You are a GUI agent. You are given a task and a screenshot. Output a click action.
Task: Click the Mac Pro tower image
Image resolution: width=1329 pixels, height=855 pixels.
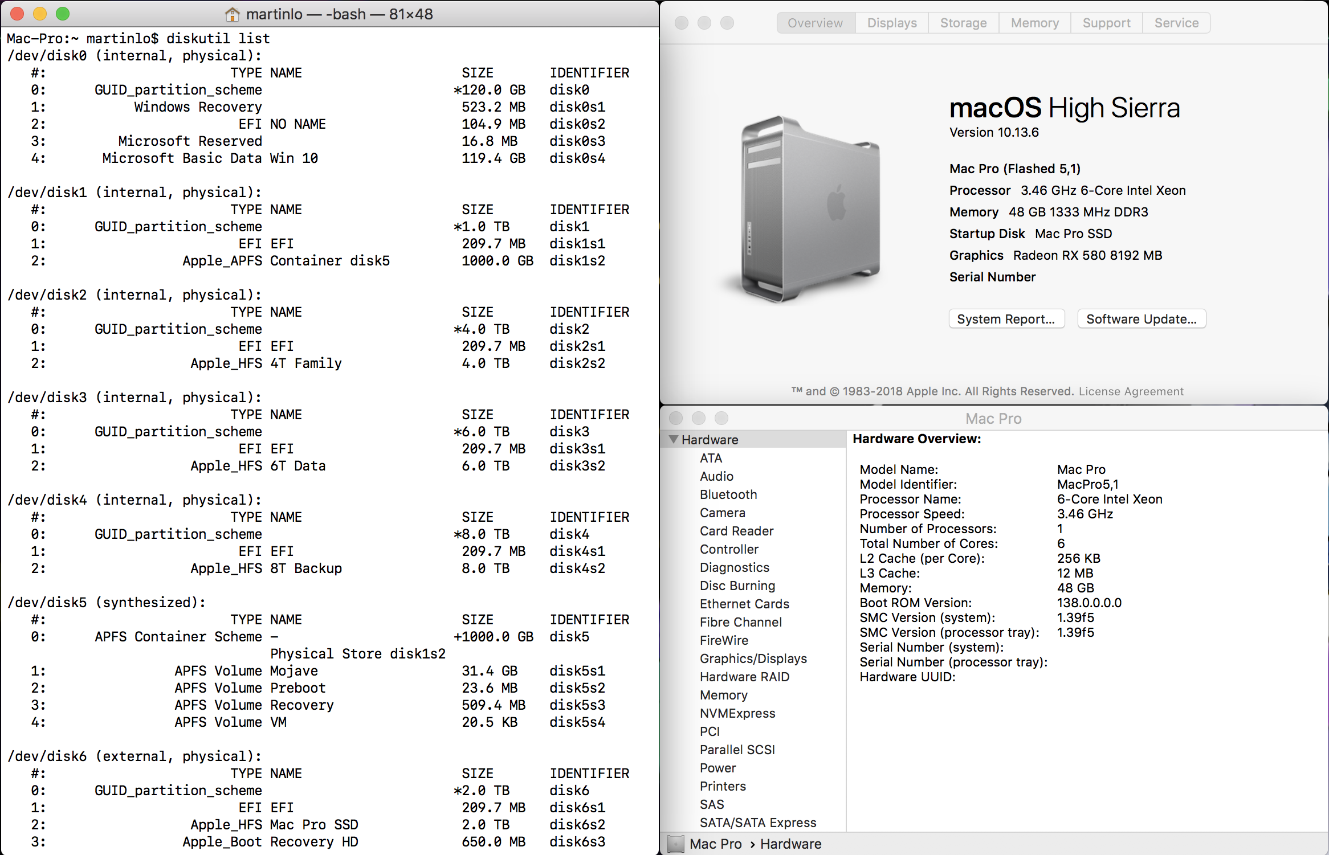coord(810,209)
